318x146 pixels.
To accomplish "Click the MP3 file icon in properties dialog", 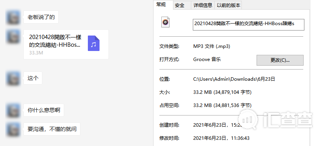I will pos(165,22).
